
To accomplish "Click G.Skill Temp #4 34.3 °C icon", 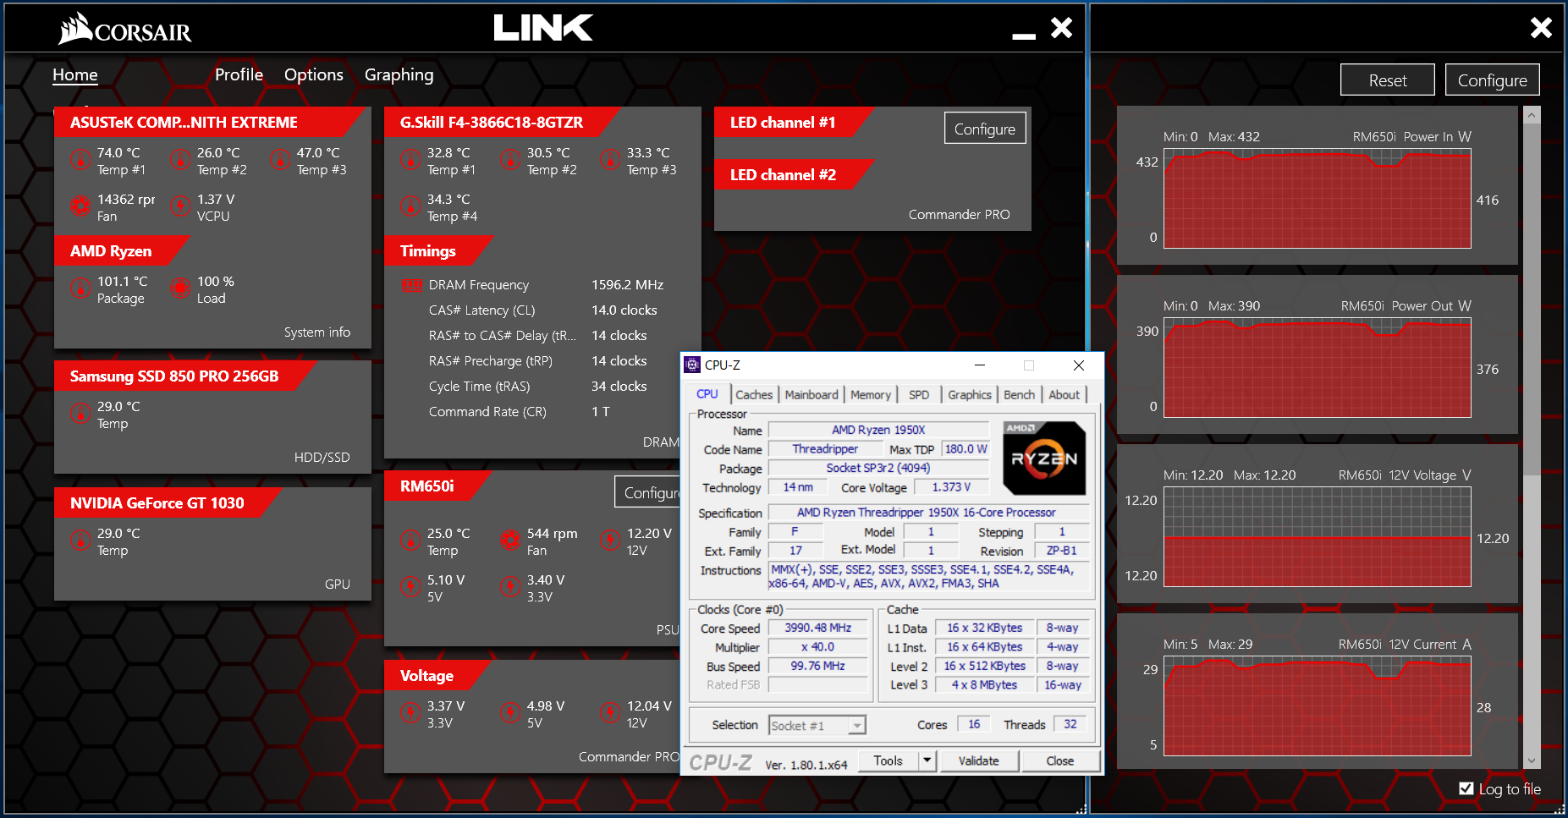I will click(410, 206).
